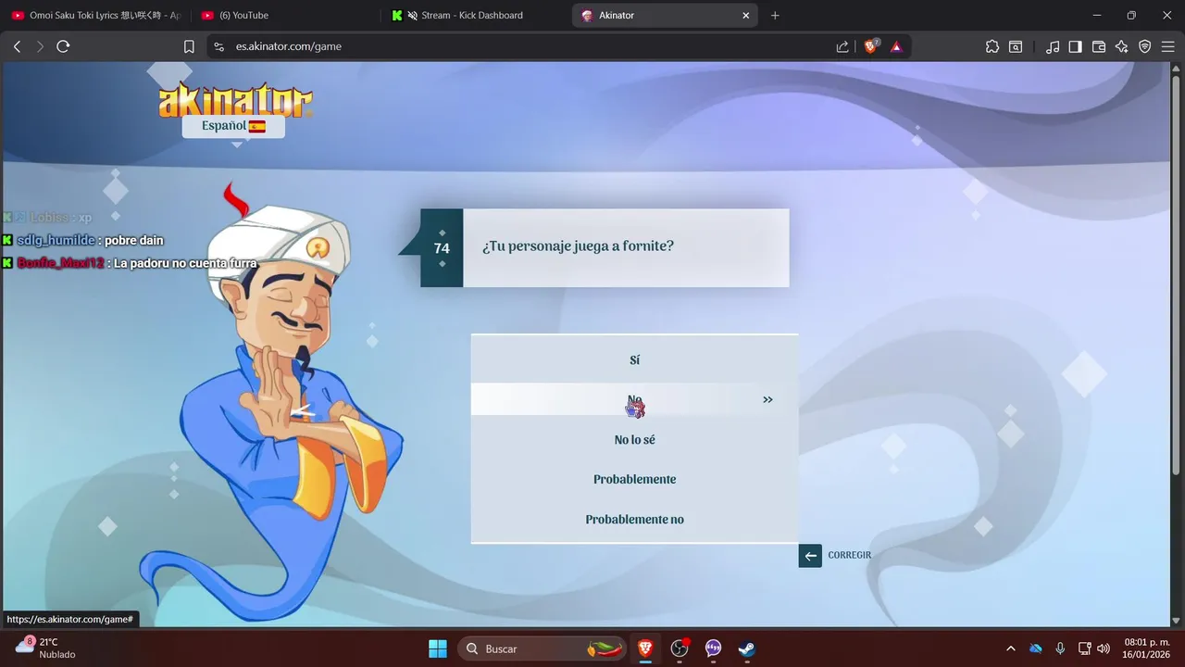Switch to the (6) YouTube tab
Screen dimensions: 1185x667
[284, 15]
